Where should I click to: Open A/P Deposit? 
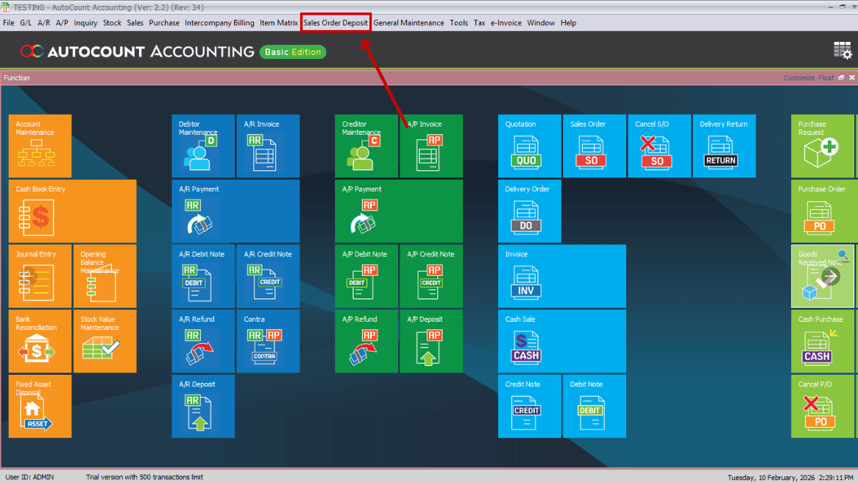coord(431,341)
